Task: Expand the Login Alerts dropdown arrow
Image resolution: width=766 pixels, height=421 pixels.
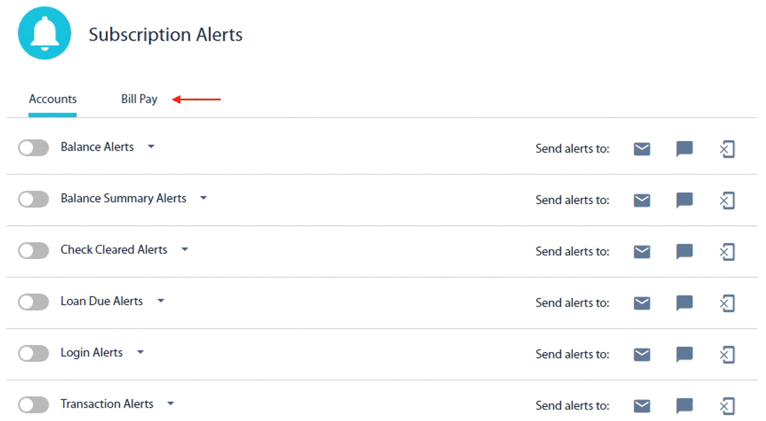Action: pyautogui.click(x=140, y=352)
